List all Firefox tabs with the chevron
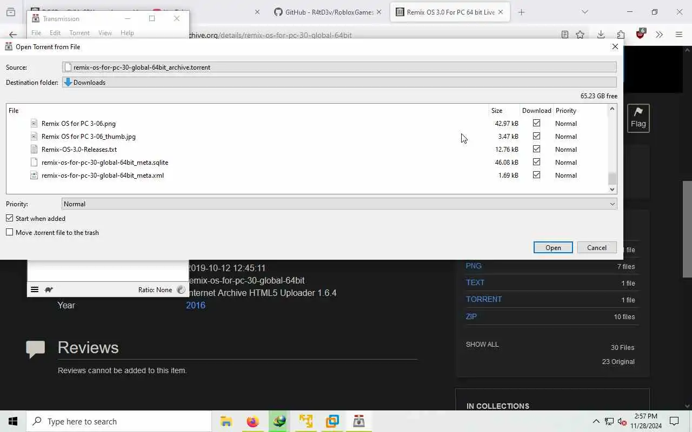 (584, 12)
